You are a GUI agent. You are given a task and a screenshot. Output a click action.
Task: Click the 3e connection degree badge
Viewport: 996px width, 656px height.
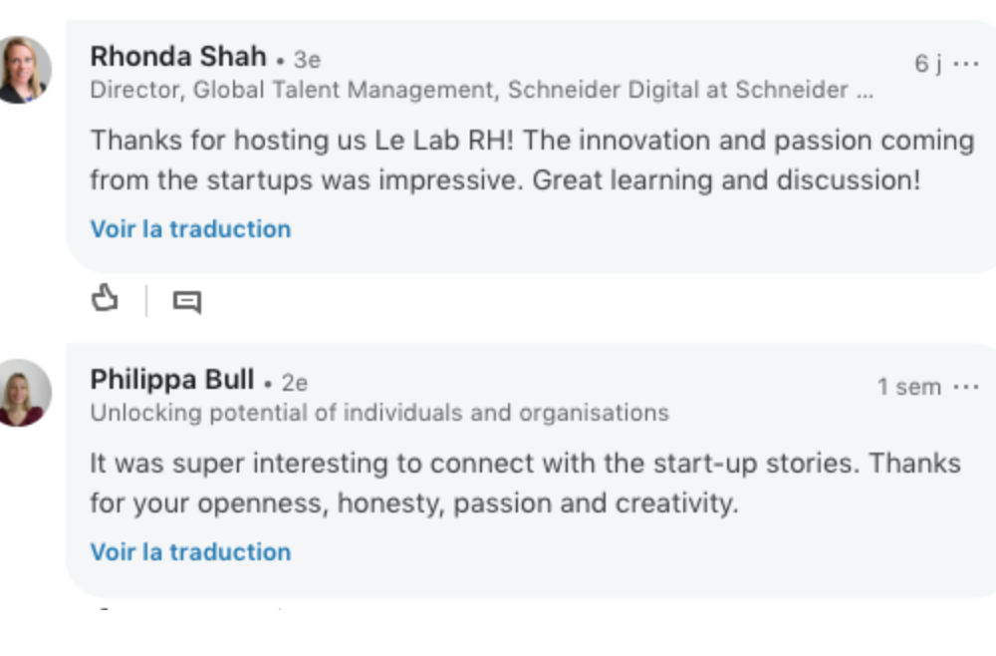307,60
